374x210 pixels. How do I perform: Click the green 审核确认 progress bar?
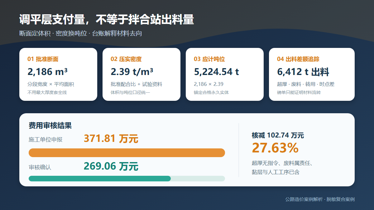pyautogui.click(x=127, y=179)
